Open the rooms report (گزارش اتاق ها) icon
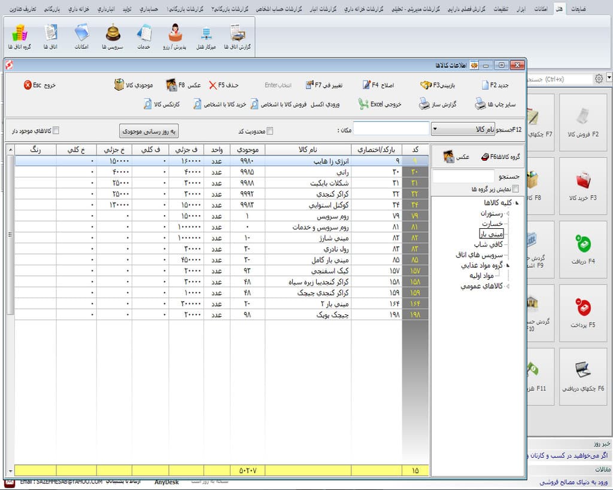Screen dimensions: 613x490 237,36
